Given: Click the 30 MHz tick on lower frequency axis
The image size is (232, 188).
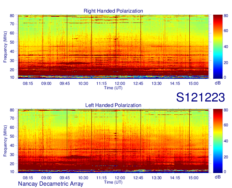Looking at the screenshot, I should [12, 155].
